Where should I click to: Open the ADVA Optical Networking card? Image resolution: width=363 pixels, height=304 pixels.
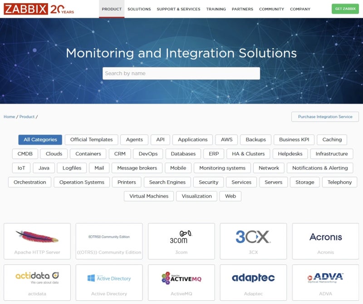325,283
